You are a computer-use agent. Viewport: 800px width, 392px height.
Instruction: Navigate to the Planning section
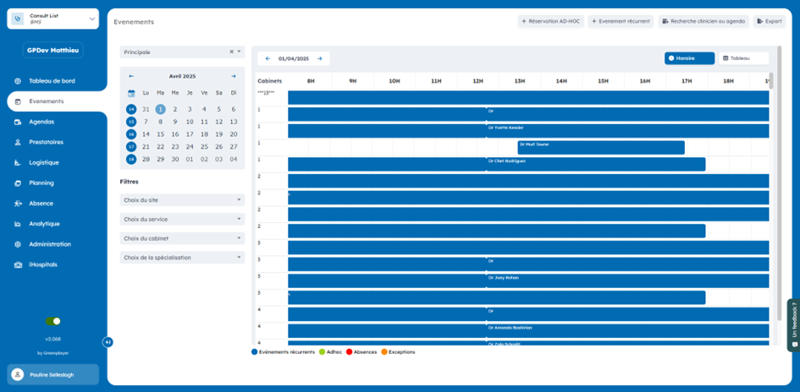(x=41, y=182)
